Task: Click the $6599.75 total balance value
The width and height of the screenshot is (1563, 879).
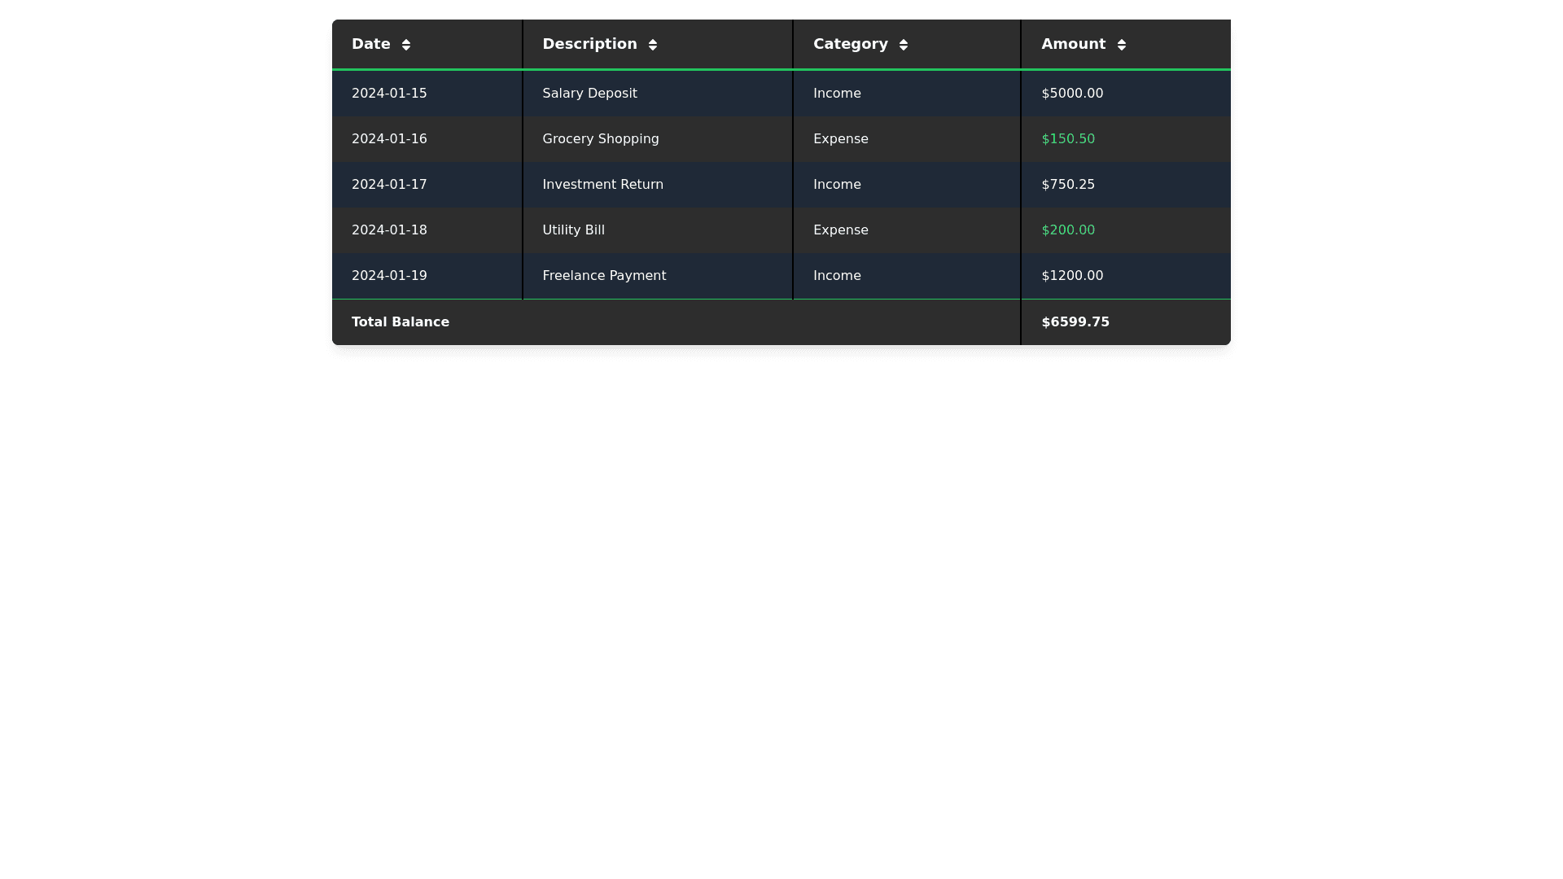Action: [x=1075, y=321]
